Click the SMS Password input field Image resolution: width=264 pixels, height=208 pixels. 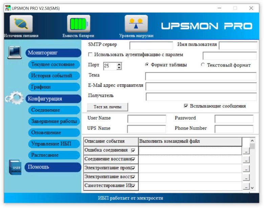(x=234, y=119)
